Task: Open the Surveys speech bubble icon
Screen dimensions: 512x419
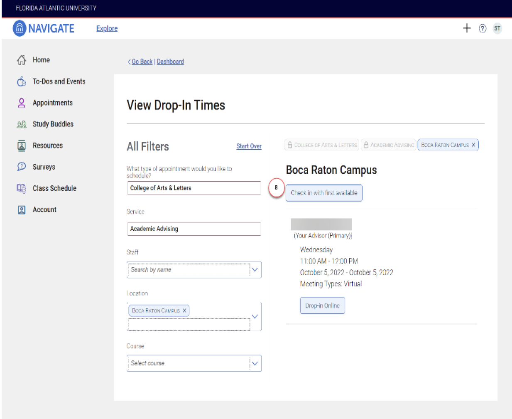Action: point(22,167)
